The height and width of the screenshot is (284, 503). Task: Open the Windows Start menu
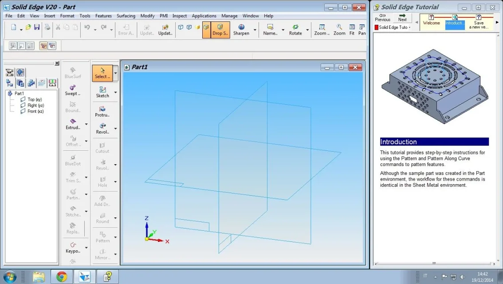click(10, 276)
